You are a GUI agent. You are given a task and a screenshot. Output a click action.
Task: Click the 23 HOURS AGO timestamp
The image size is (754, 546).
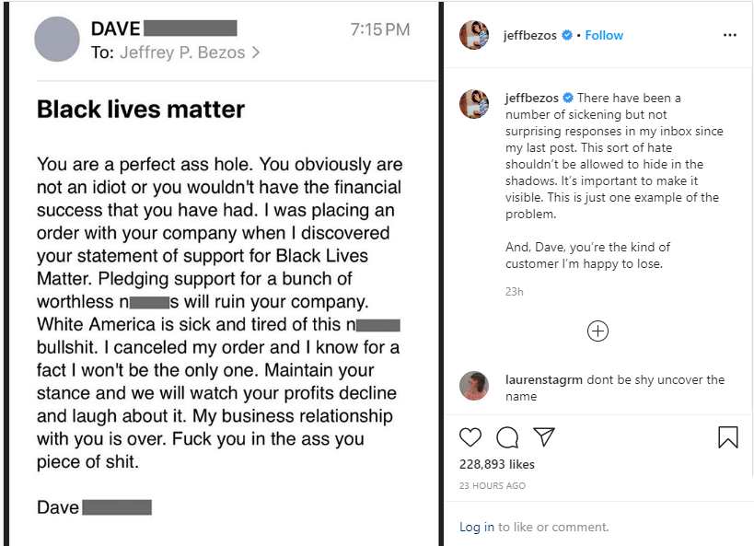(493, 485)
